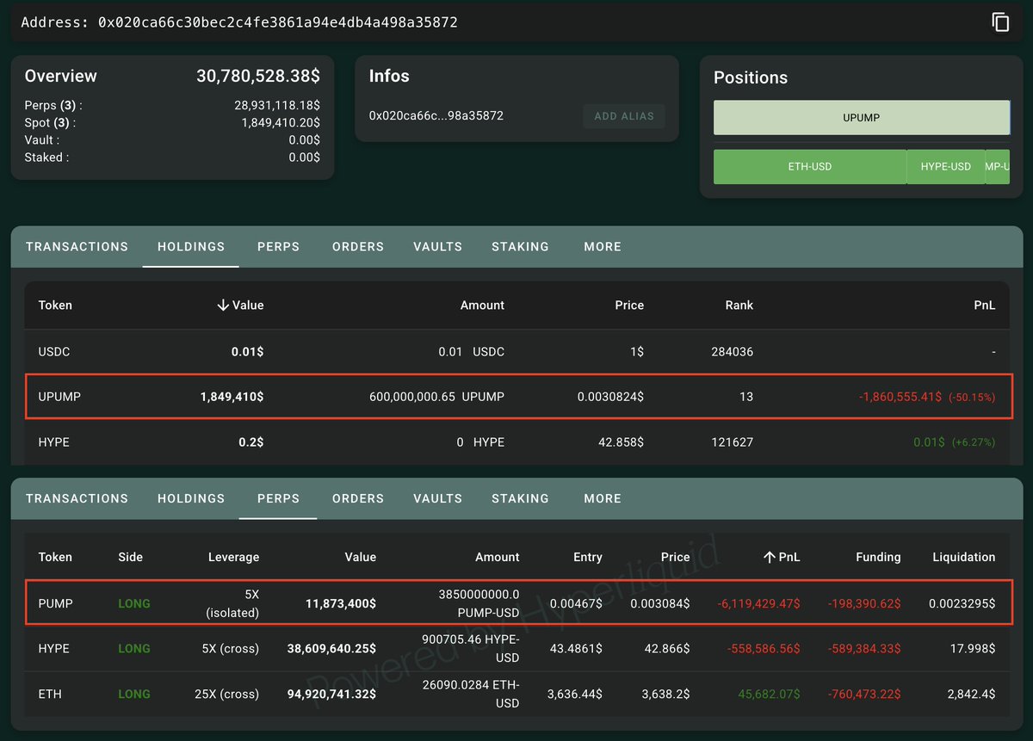Click the sort arrow beside PnL in perps table

tap(770, 557)
